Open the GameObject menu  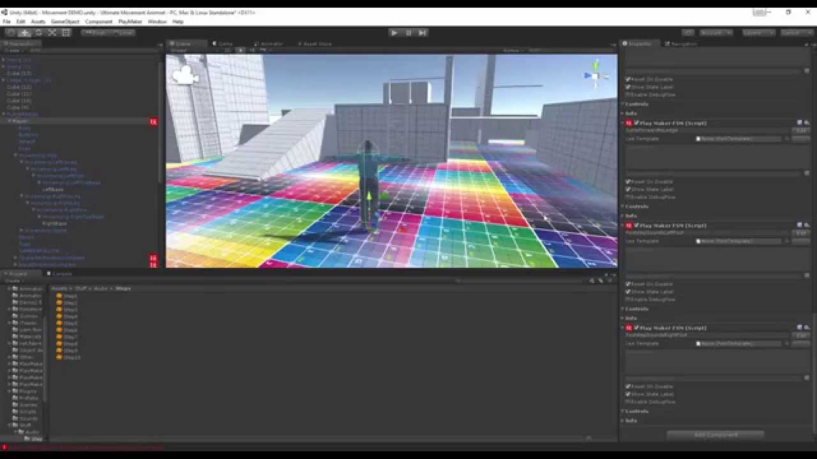(x=65, y=22)
